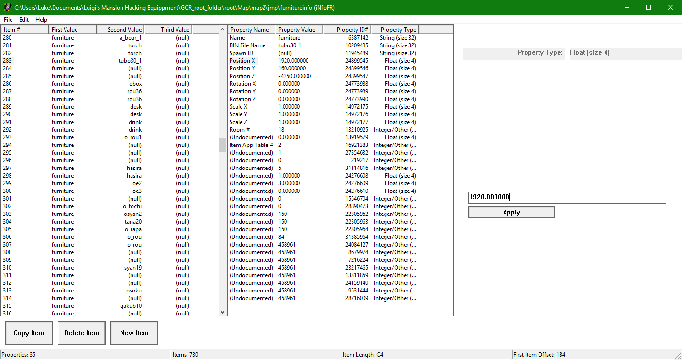
Task: Sort by the Item # column header
Action: point(24,30)
